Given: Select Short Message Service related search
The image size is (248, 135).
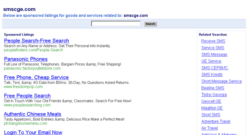Looking at the screenshot, I should pos(222,81).
